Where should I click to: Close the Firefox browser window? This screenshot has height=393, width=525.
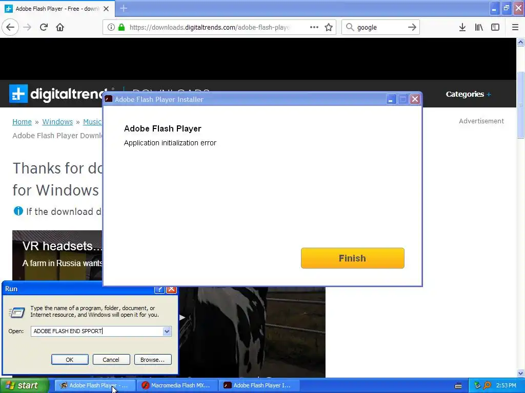518,8
